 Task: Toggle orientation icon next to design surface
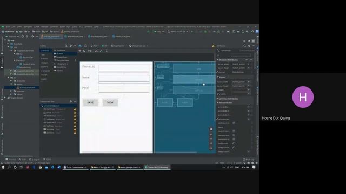pos(85,46)
